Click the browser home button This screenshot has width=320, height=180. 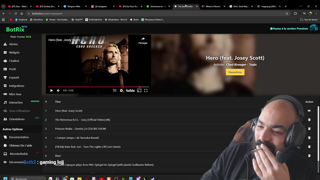click(21, 13)
